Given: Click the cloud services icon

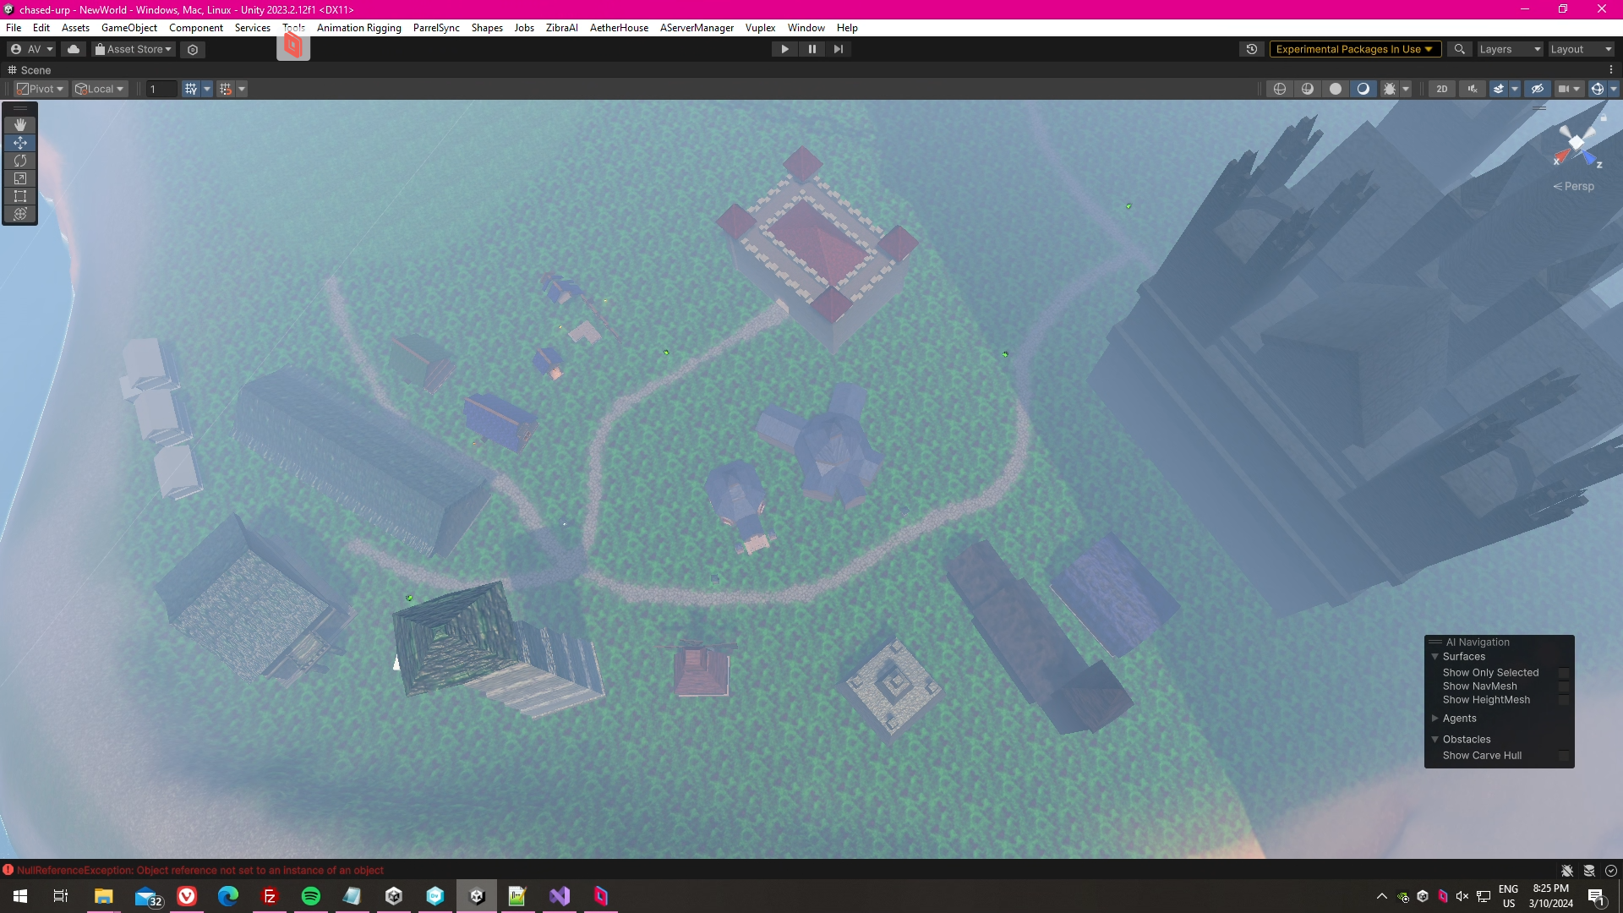Looking at the screenshot, I should 74,49.
